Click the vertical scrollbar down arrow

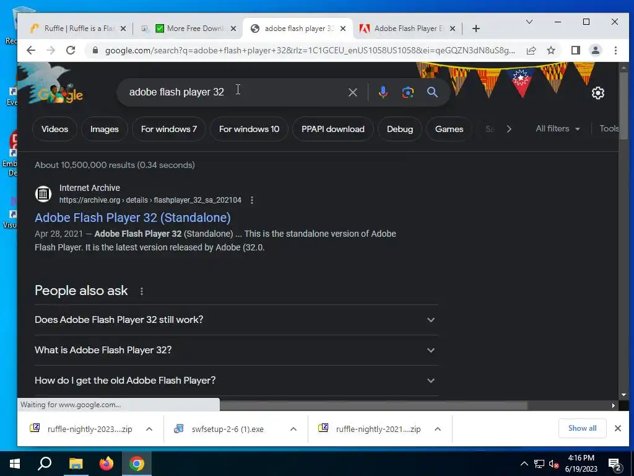click(x=623, y=395)
